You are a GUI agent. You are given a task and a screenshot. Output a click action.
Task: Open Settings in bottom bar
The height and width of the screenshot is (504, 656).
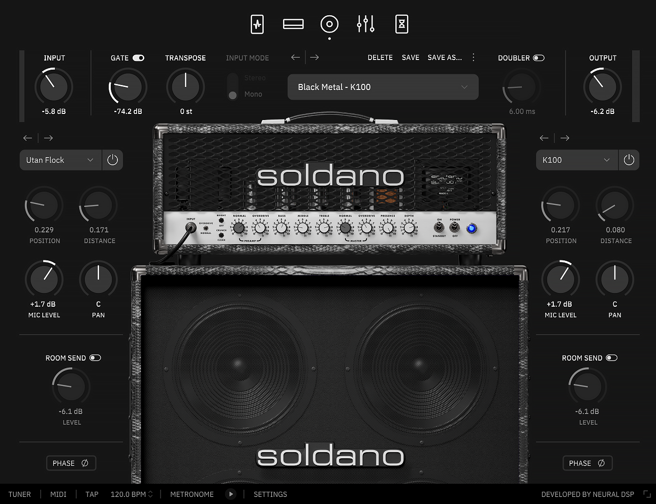[270, 494]
